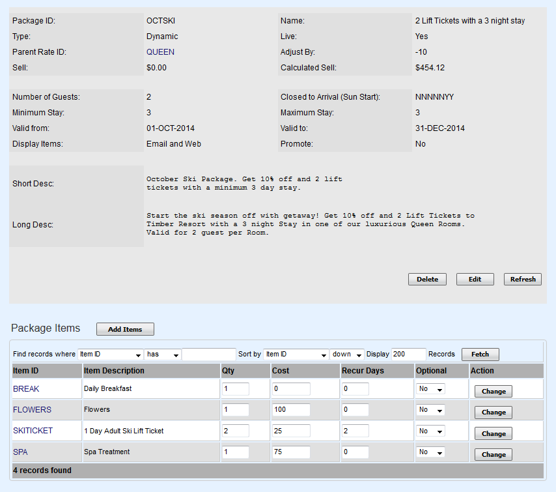Open the SPA item link
Viewport: 556px width, 492px height.
20,452
